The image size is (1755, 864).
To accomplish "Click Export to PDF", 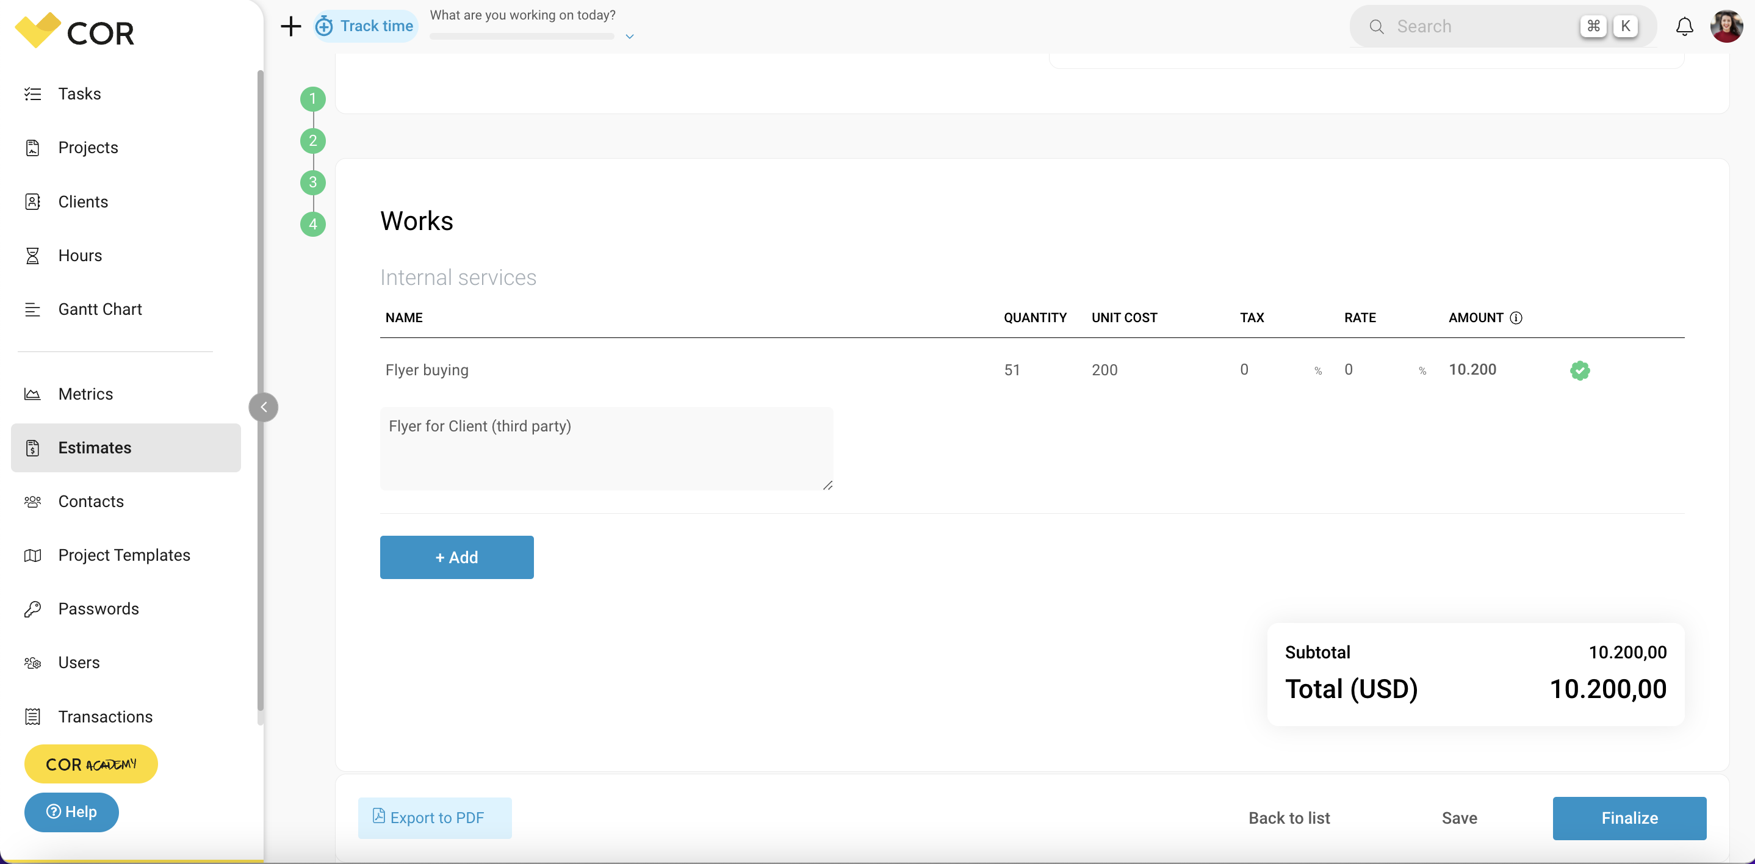I will (x=434, y=818).
